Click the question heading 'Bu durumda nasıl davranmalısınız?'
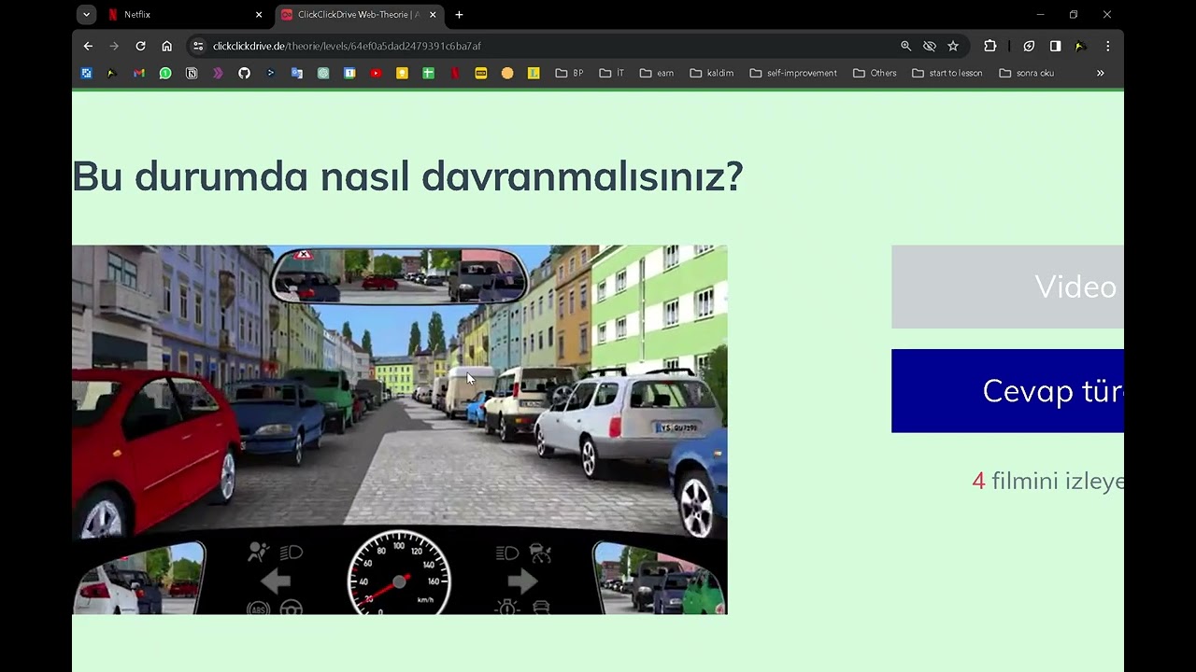1196x672 pixels. (407, 176)
